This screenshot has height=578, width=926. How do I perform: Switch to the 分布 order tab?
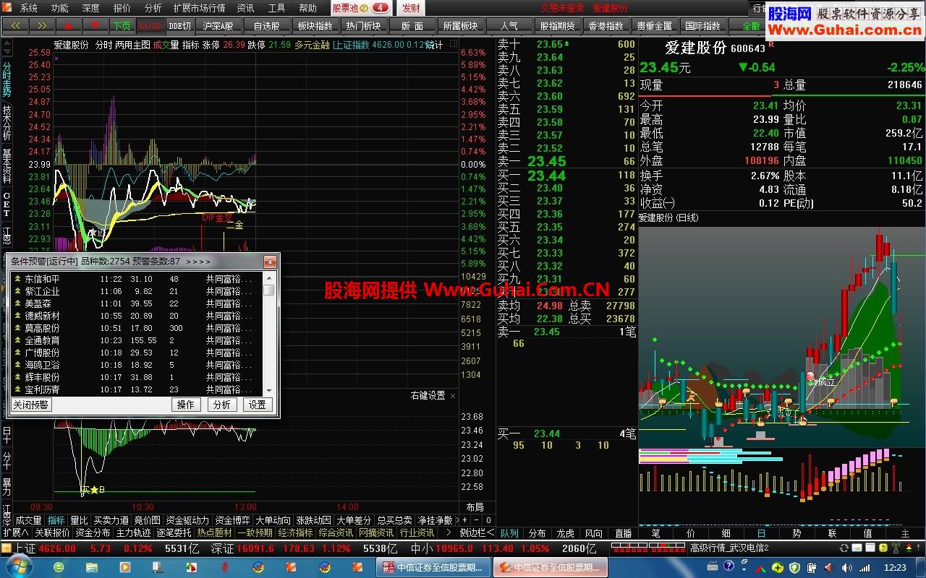(x=537, y=533)
